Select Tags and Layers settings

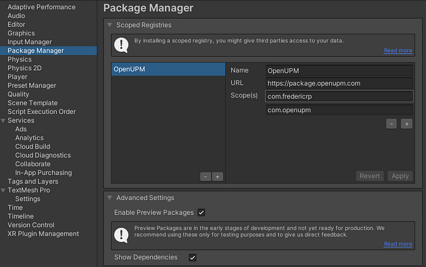(x=33, y=181)
